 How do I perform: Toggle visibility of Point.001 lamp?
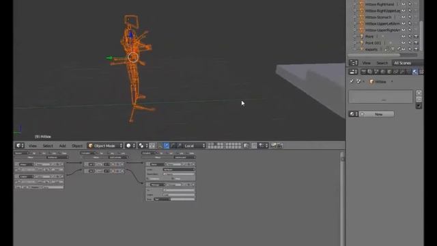pos(404,42)
